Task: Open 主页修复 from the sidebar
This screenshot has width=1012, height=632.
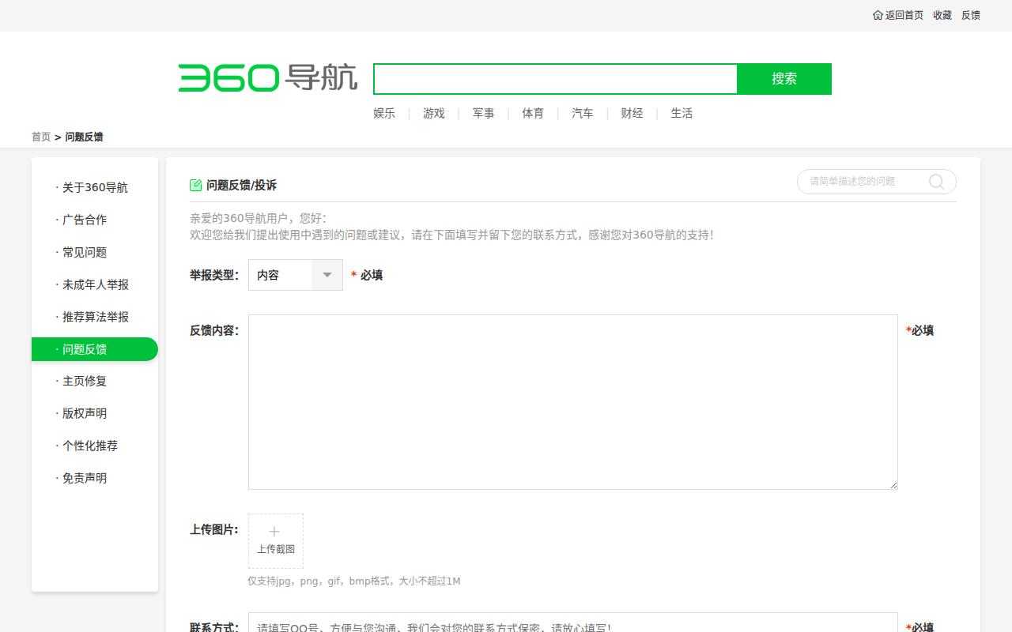Action: [x=85, y=381]
